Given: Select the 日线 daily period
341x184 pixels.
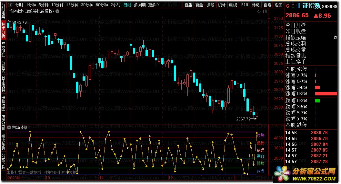Looking at the screenshot, I should 127,5.
